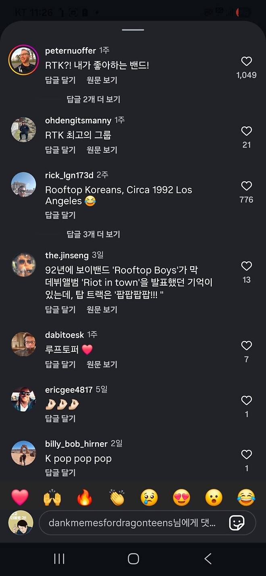The height and width of the screenshot is (576, 266).
Task: Tap the heart beside billy_bob_hirner's comment
Action: 247,455
